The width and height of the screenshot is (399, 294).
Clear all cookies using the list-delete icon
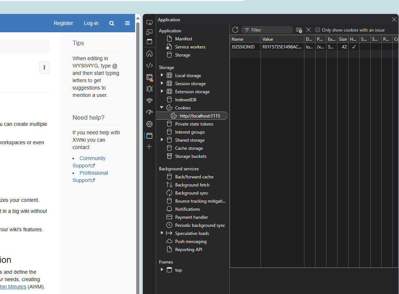pos(299,30)
